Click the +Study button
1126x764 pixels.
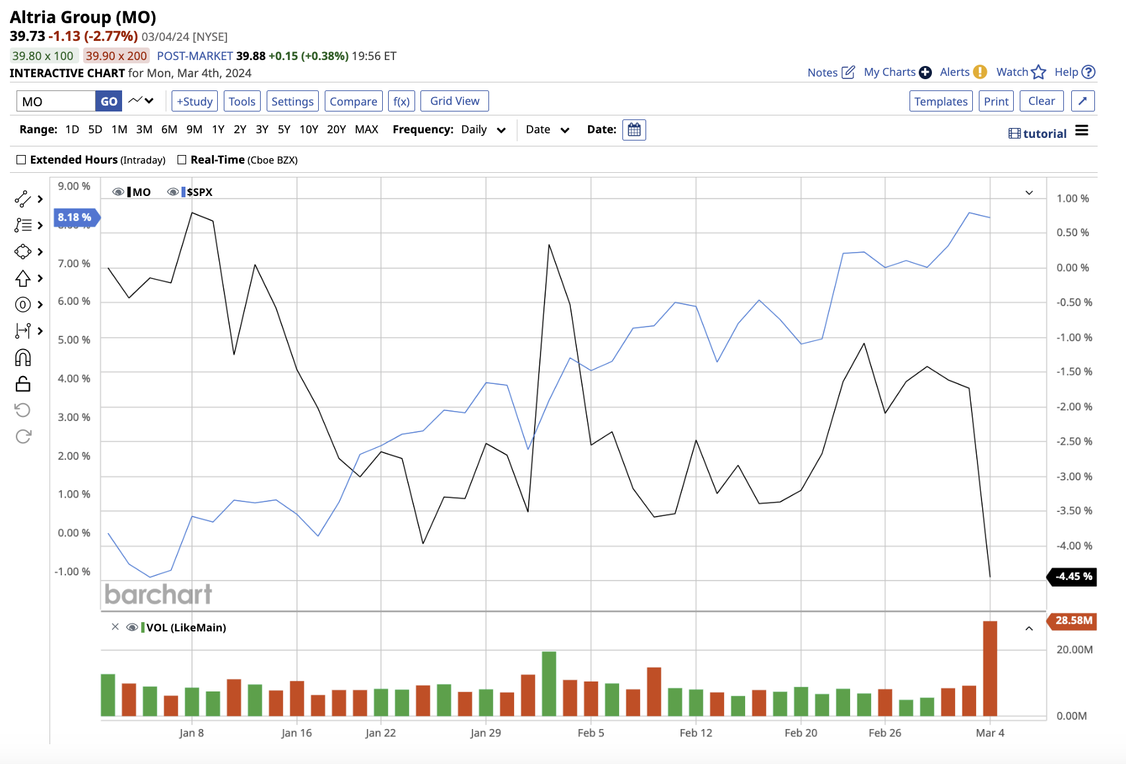195,101
